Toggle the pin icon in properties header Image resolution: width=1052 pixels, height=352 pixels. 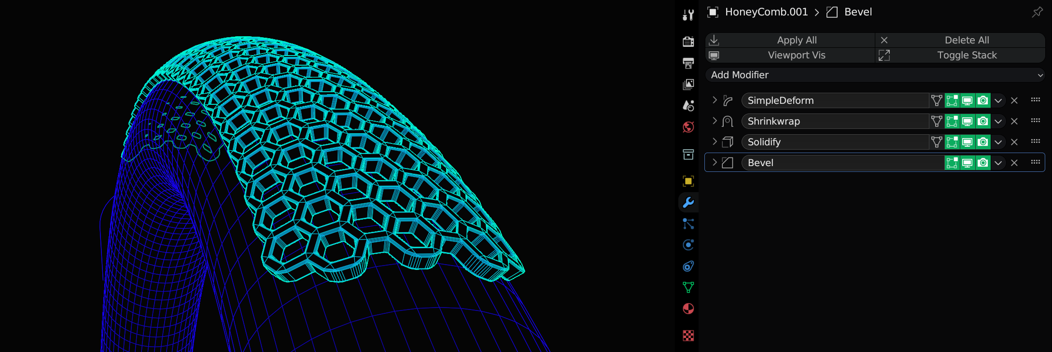[1037, 12]
